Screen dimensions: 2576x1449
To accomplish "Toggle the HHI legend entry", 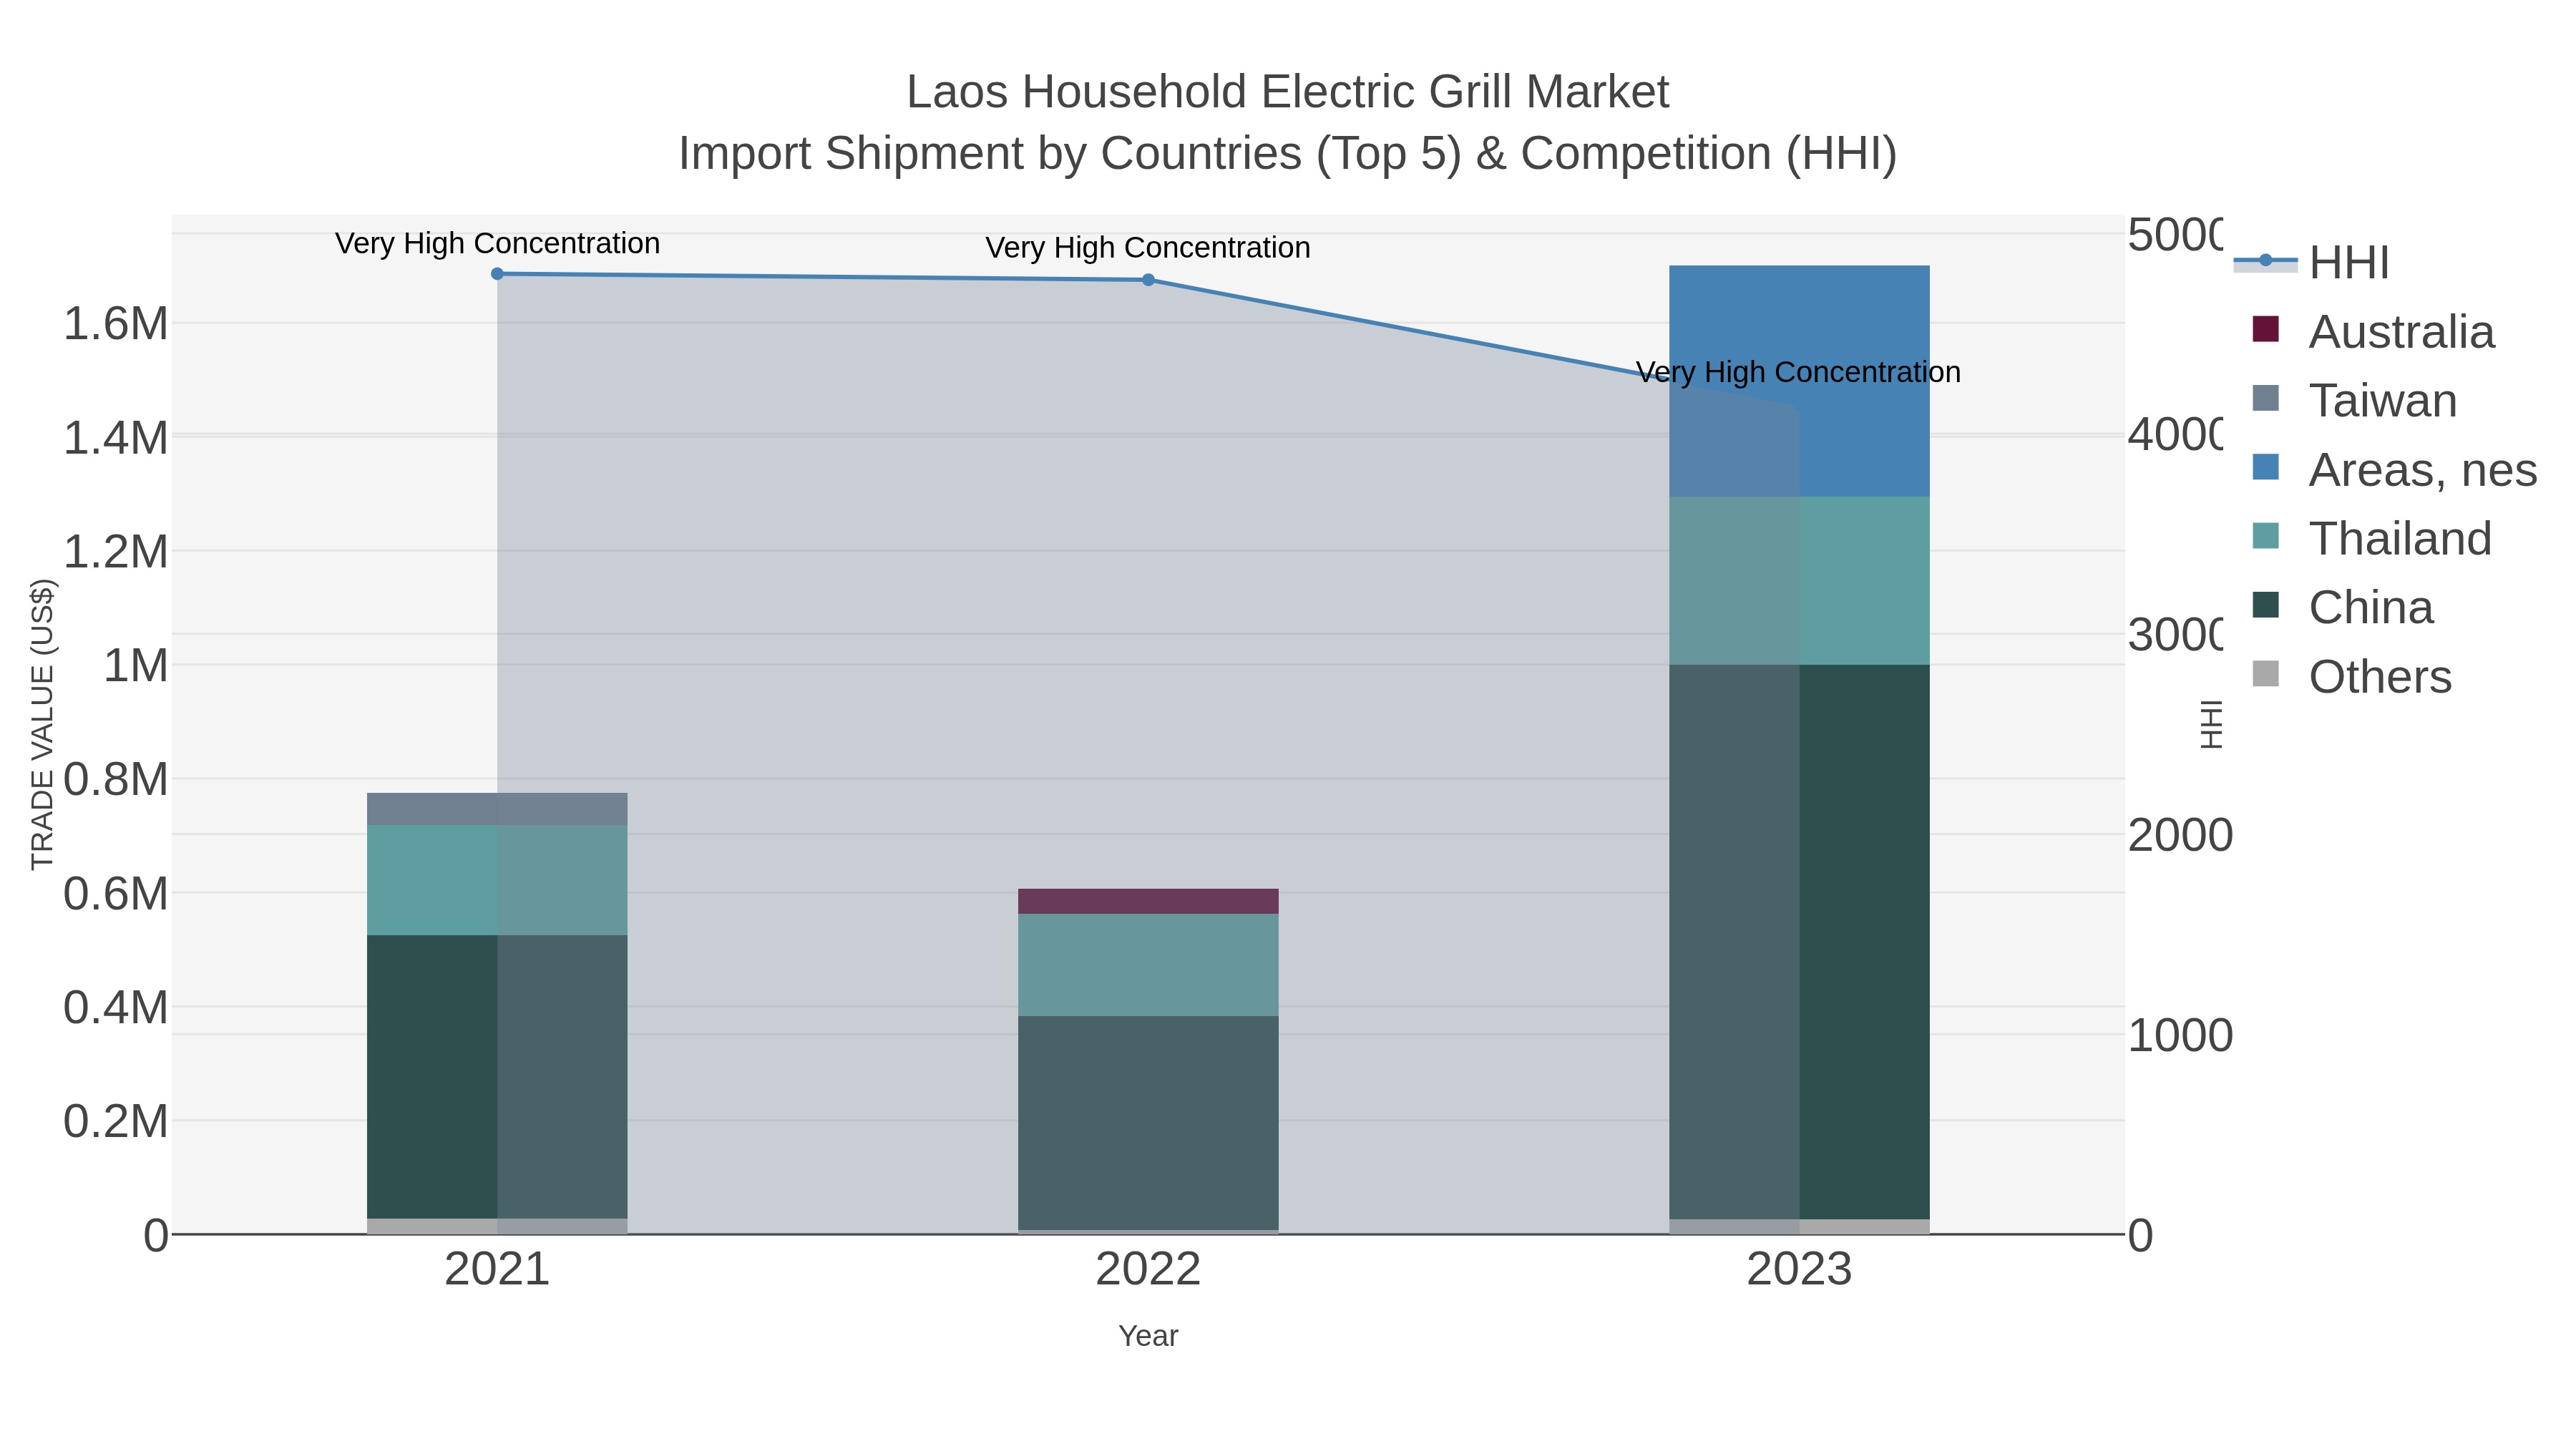I will (2312, 262).
